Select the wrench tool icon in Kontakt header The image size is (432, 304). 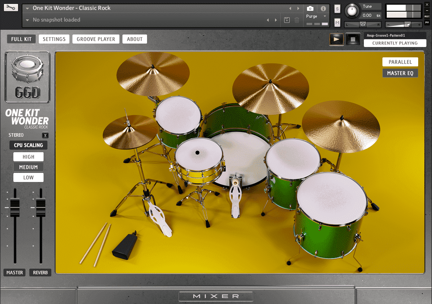[11, 7]
